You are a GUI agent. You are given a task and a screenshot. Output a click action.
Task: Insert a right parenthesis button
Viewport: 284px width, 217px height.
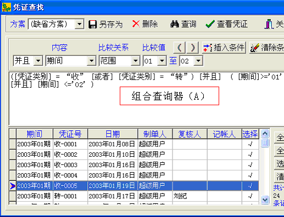click(193, 48)
